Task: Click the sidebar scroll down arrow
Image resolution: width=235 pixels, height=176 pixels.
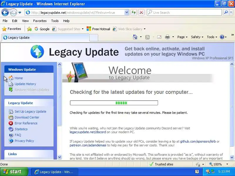Action: click(x=60, y=157)
